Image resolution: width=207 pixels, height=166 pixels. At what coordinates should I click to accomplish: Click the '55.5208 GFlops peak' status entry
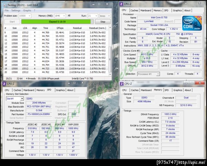pyautogui.click(x=49, y=78)
